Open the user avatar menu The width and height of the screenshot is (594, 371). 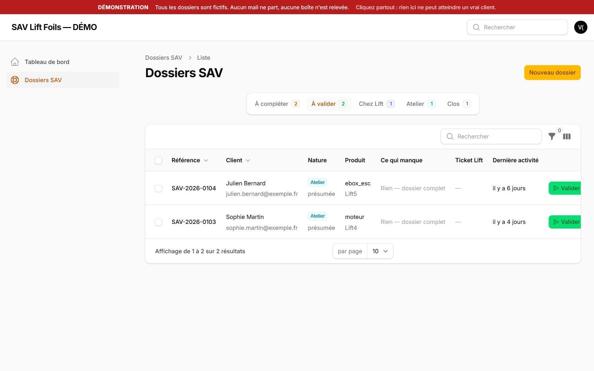580,27
